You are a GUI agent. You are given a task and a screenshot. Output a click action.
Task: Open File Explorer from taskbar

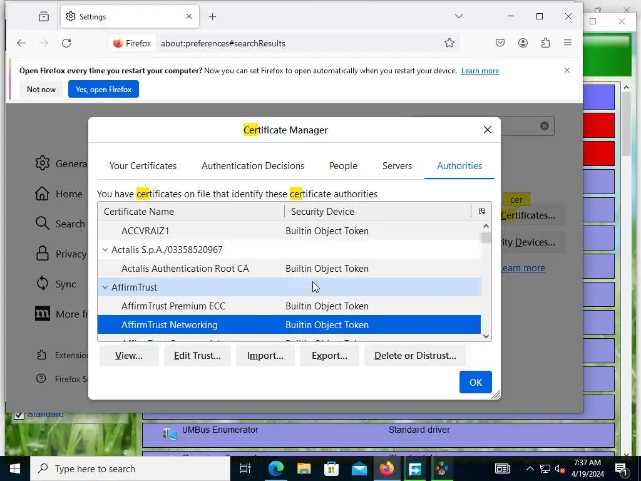[304, 468]
